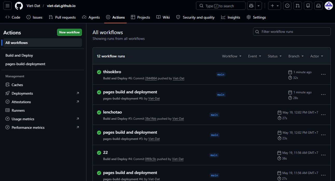Open the notifications inbox icon
The width and height of the screenshot is (335, 181).
pyautogui.click(x=318, y=6)
